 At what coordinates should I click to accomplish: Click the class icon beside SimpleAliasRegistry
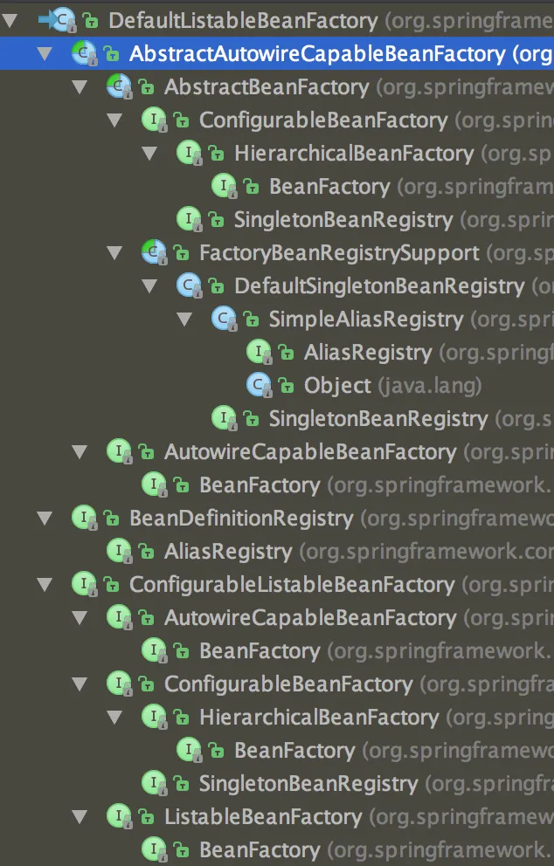click(224, 320)
